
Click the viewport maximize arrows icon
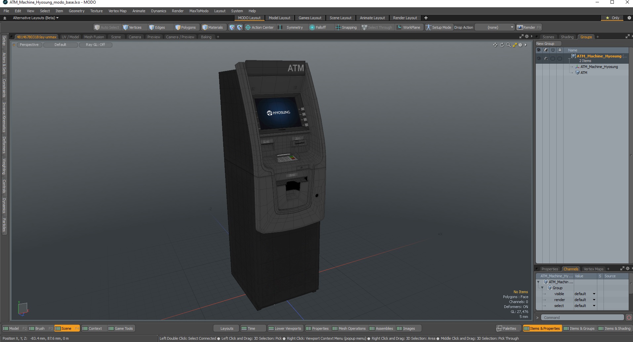tap(515, 45)
